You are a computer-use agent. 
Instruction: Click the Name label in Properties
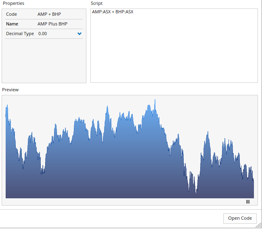coord(12,24)
